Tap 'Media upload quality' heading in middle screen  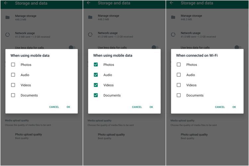100,121
